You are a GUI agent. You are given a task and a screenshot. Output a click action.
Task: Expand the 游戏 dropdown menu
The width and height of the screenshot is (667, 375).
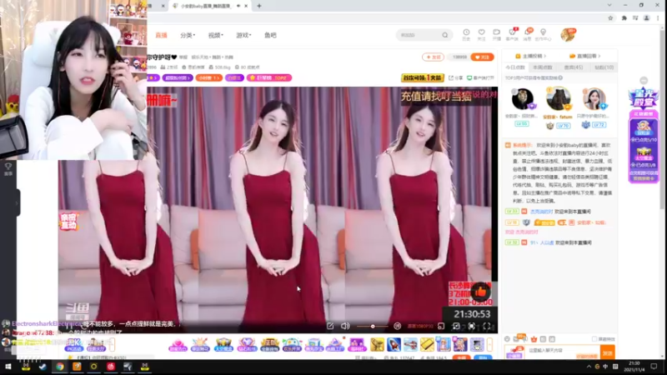coord(243,35)
